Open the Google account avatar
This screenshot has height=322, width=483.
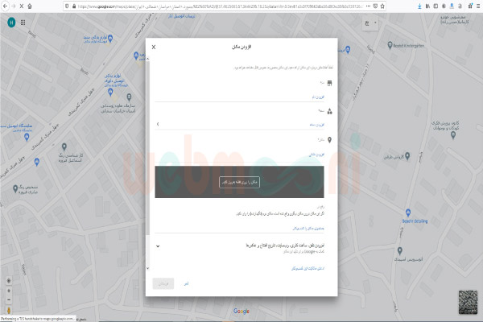pyautogui.click(x=10, y=22)
